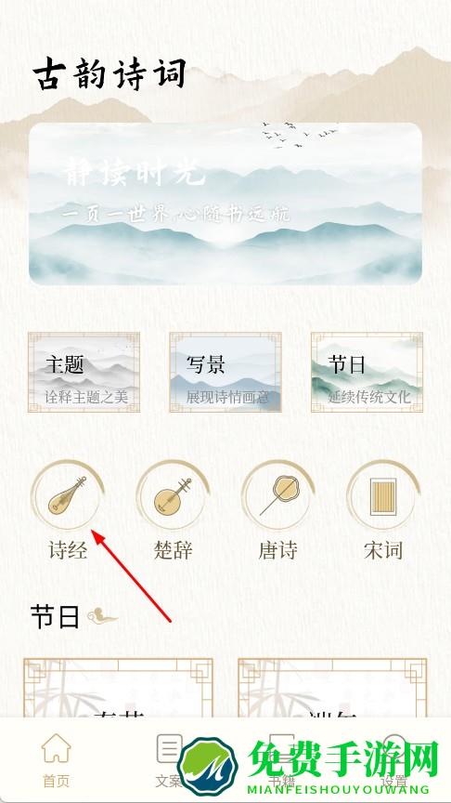451x803 pixels.
Task: Click the 古韵诗词 app title
Action: 110,74
